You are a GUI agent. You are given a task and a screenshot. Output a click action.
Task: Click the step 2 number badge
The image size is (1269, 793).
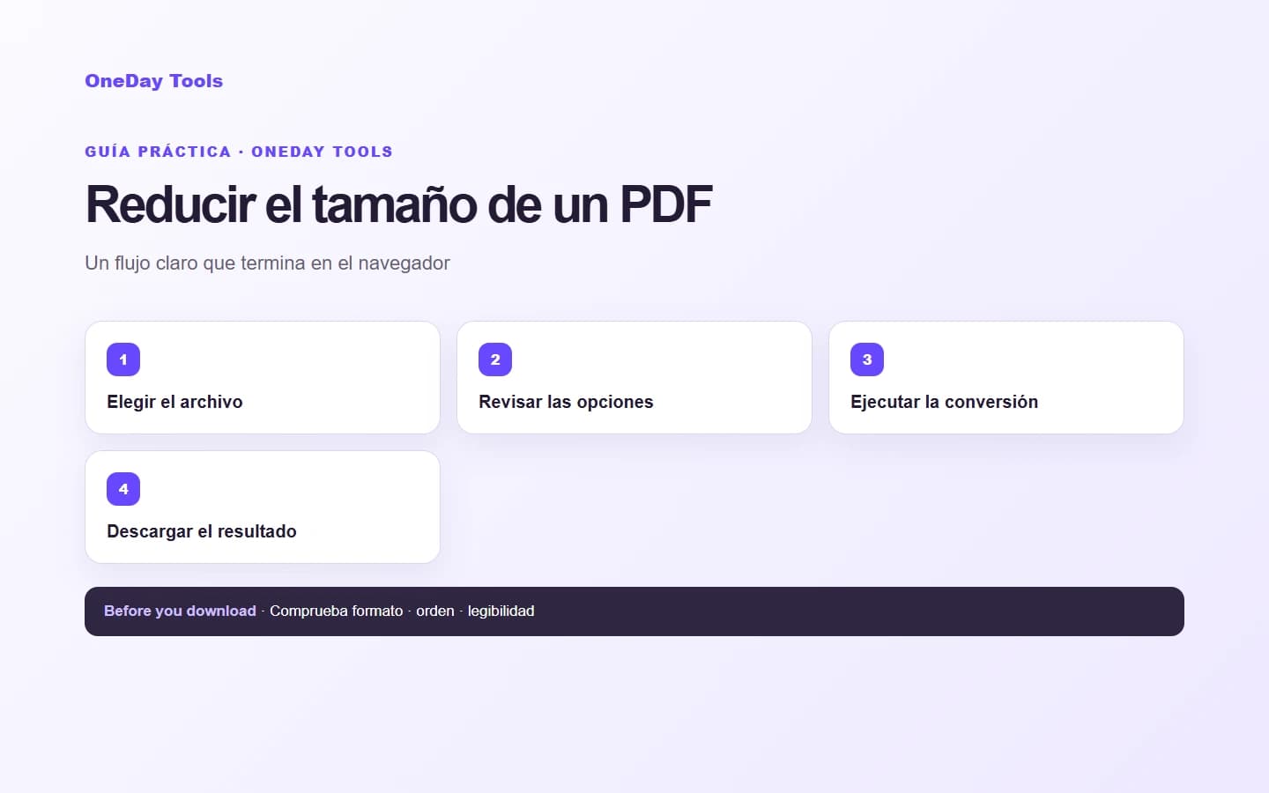click(495, 359)
